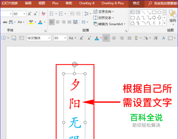Screen dimensions: 178x139
Task: Open the OneKey 8 Plus tab
Action: tap(112, 3)
